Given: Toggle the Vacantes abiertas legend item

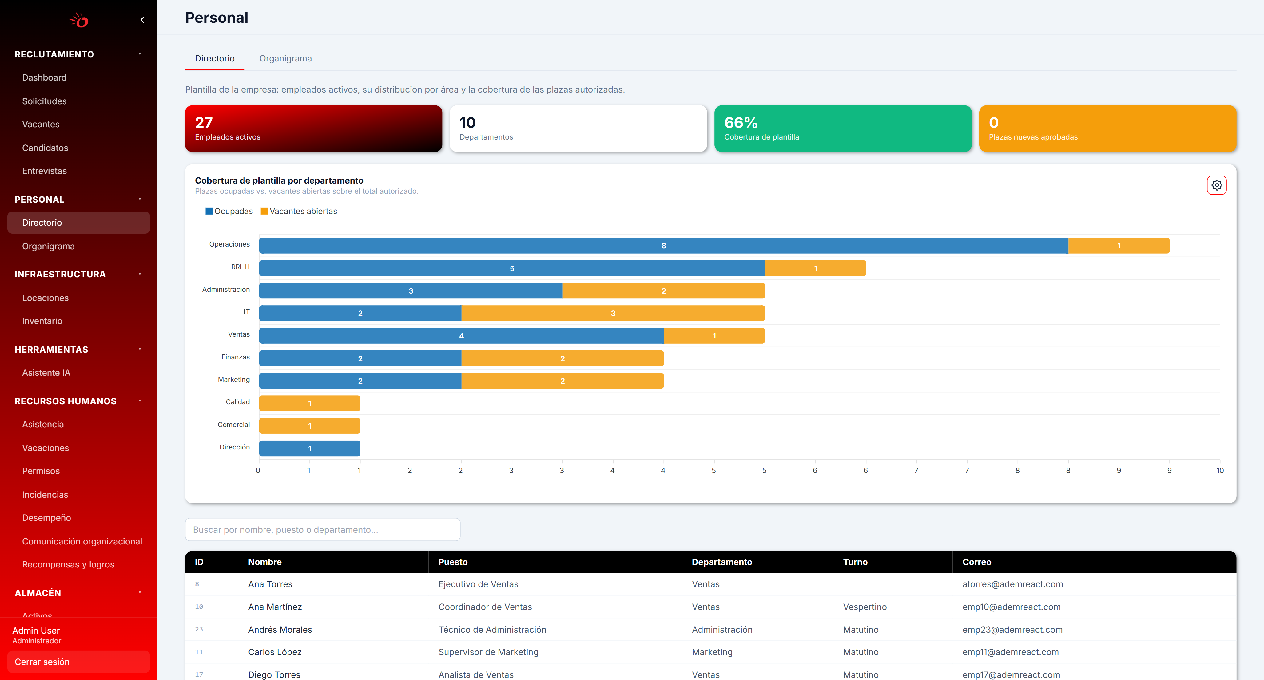Looking at the screenshot, I should pos(299,211).
